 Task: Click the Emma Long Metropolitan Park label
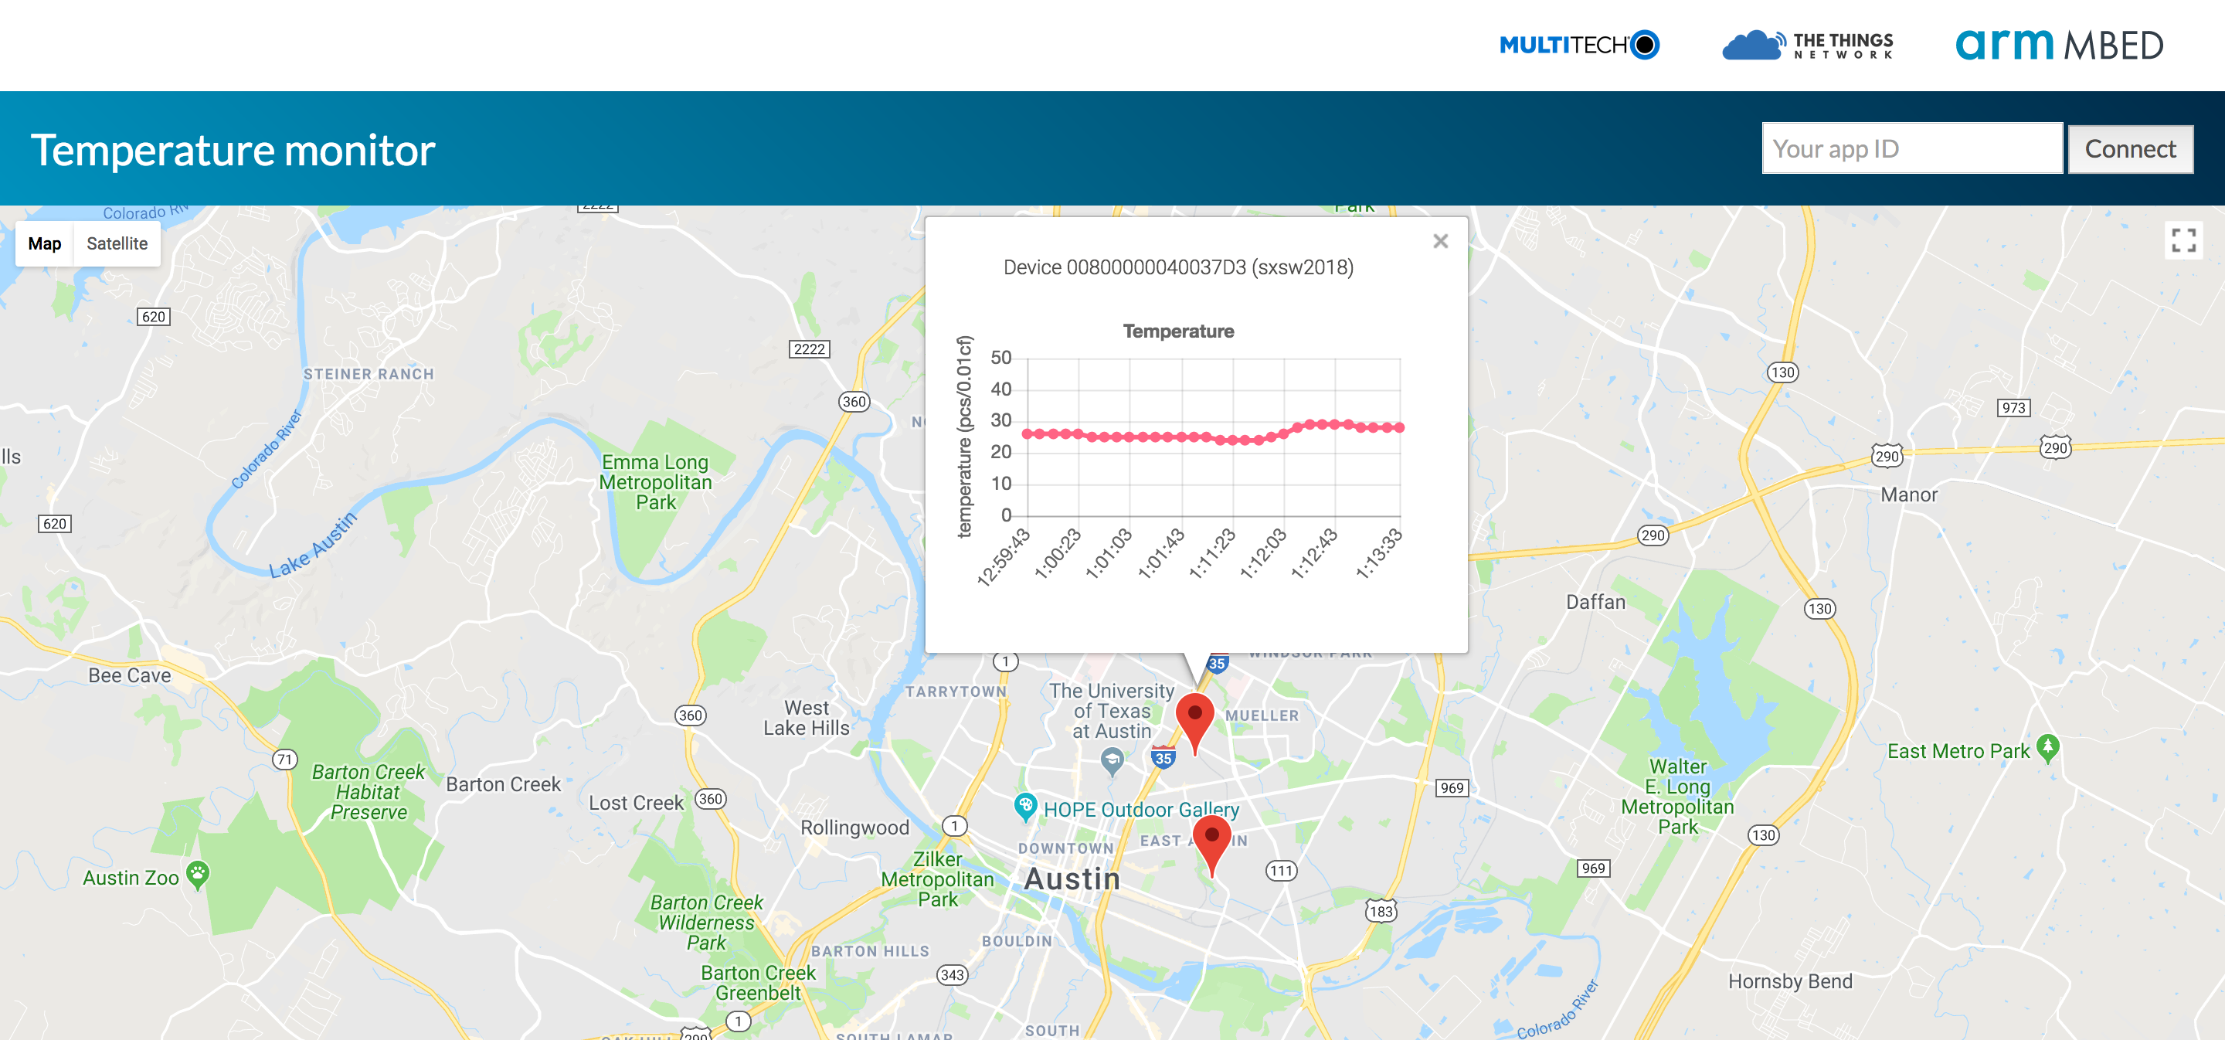click(x=656, y=482)
